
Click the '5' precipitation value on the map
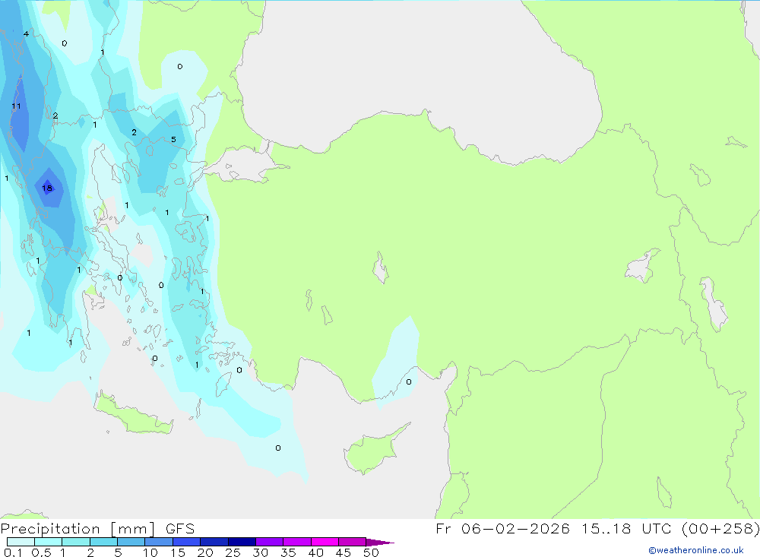173,140
